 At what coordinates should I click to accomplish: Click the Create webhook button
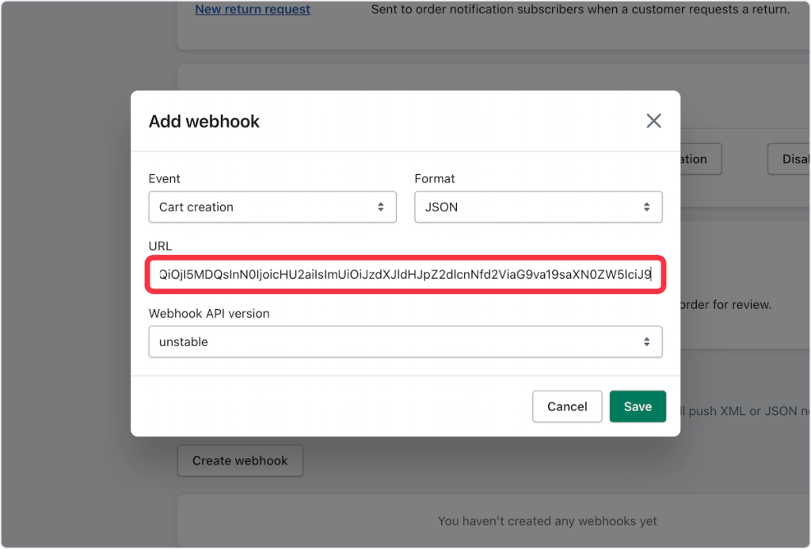[240, 460]
